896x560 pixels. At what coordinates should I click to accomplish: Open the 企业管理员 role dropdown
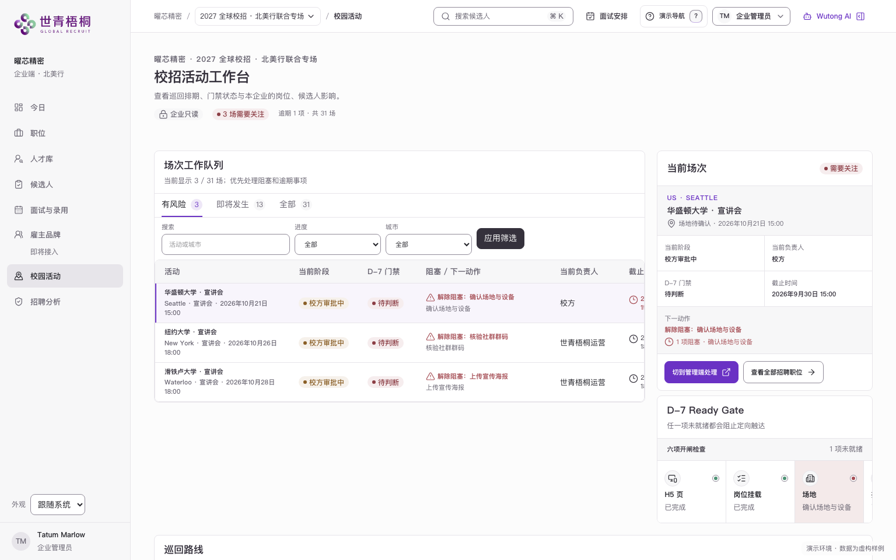[x=751, y=16]
